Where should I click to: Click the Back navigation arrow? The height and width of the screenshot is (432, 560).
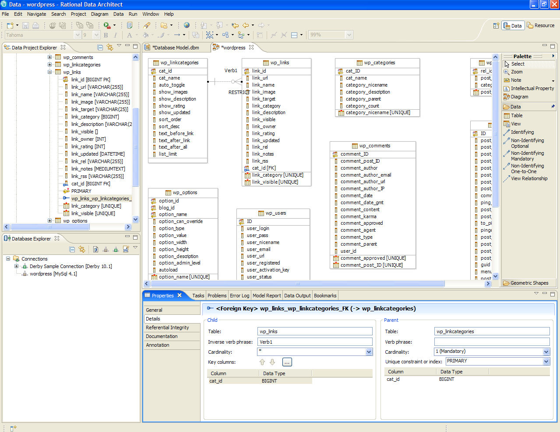pos(246,25)
